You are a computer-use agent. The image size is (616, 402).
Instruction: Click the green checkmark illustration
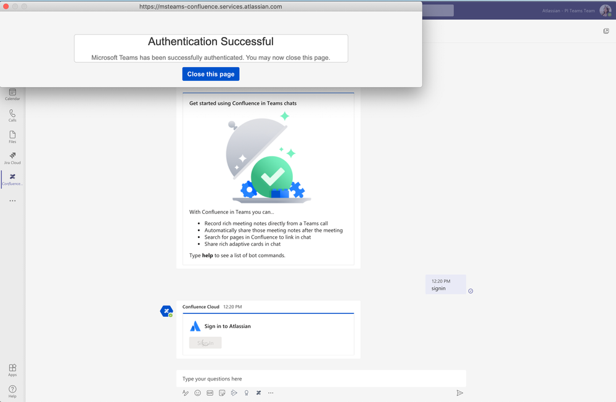pos(272,177)
